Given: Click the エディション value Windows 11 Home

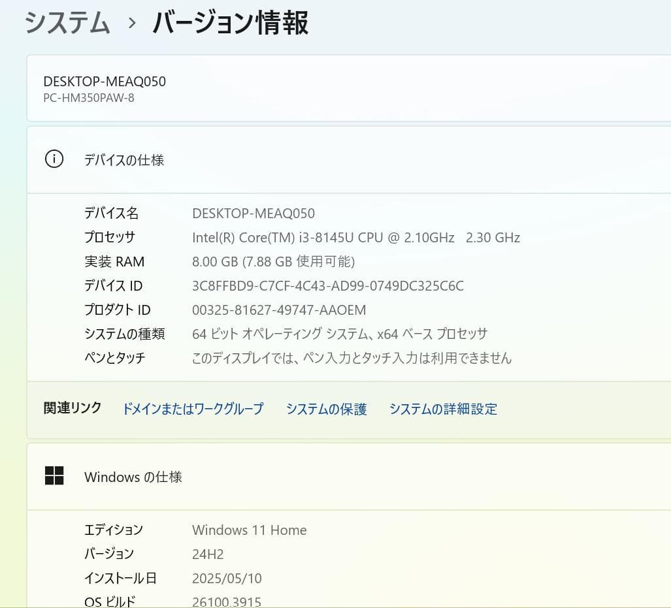Looking at the screenshot, I should coord(249,530).
